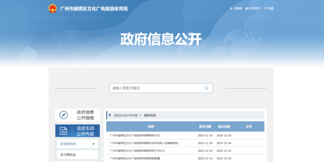Viewport: 324px width, 162px height.
Task: Click the 行政执法 item link icon
Action: pos(62,154)
